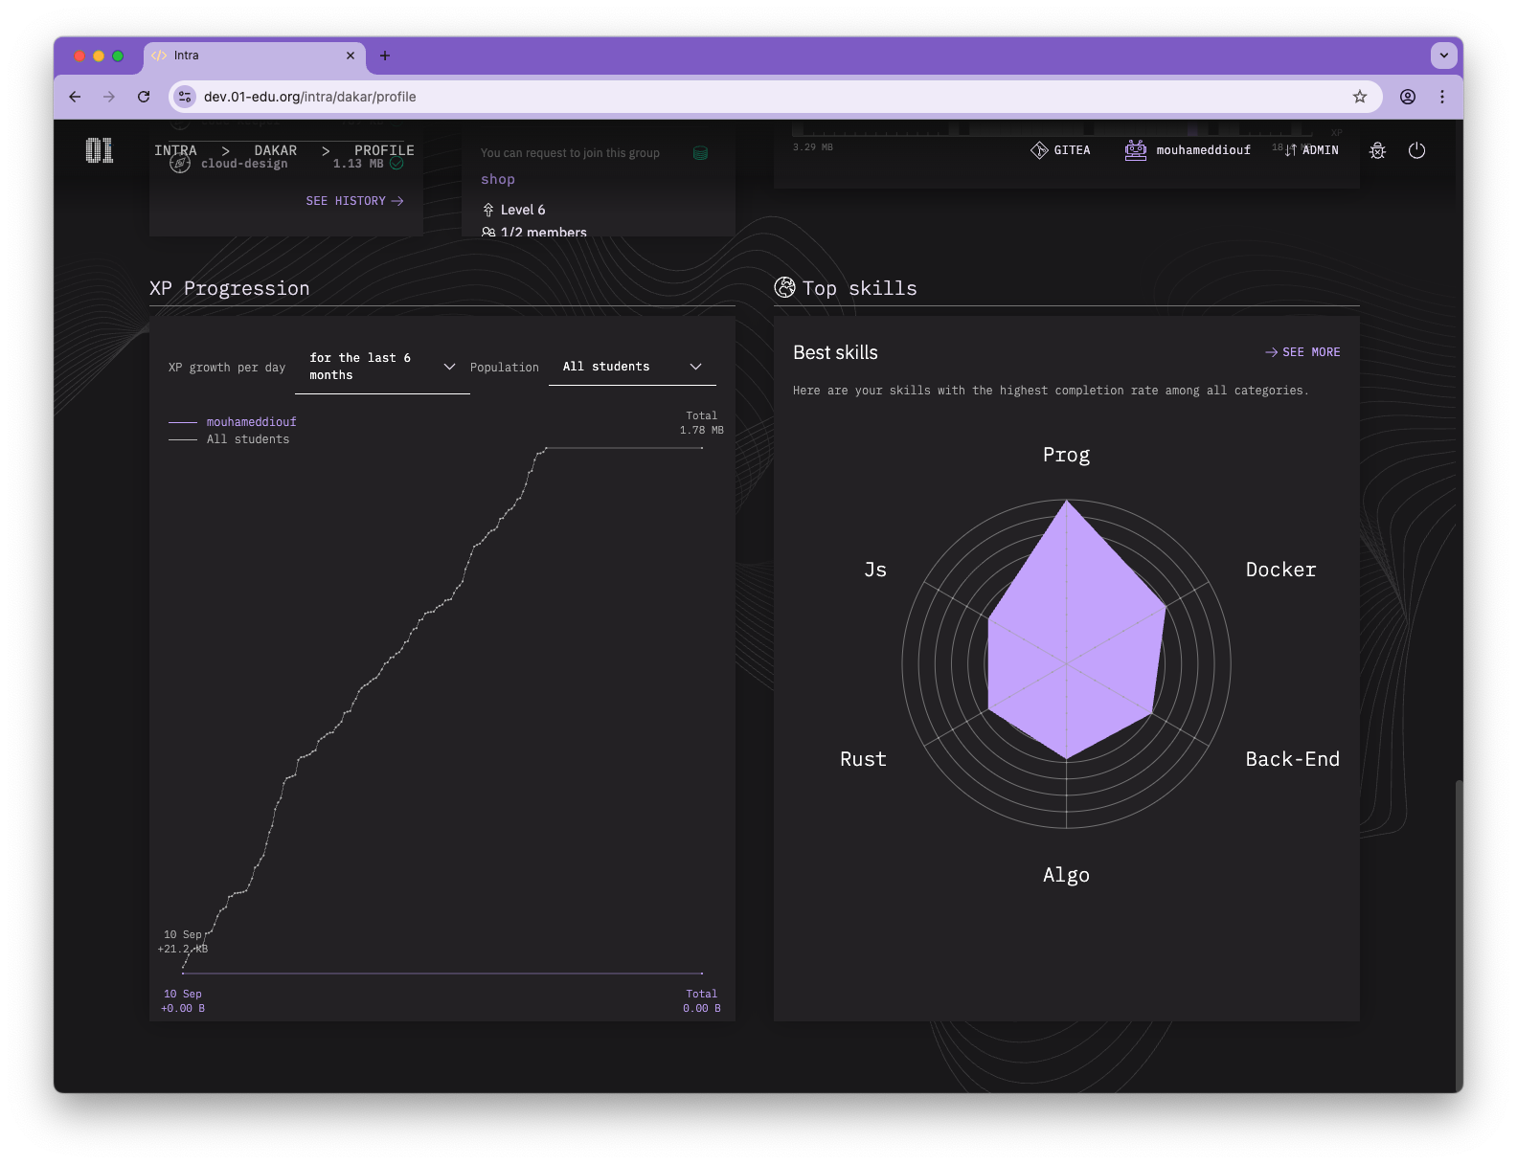The height and width of the screenshot is (1164, 1517).
Task: Bookmark this page with star icon
Action: tap(1359, 97)
